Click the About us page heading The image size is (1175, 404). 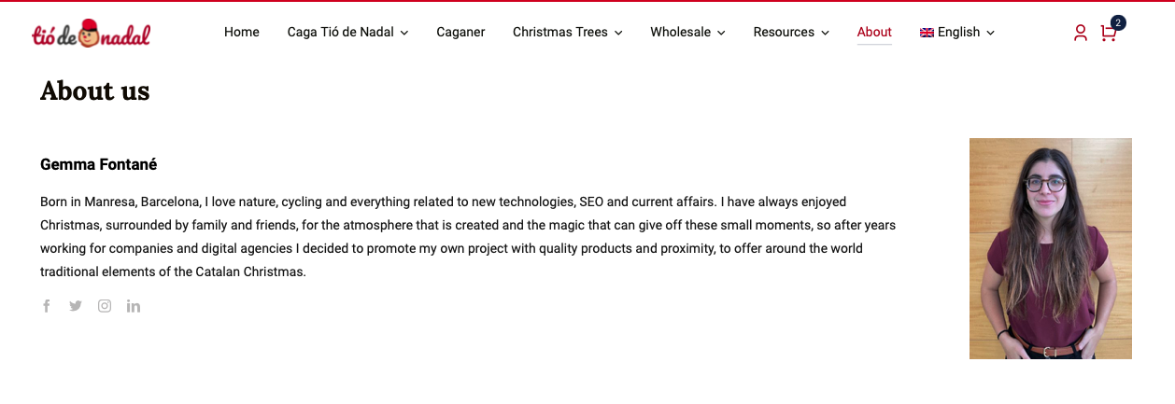tap(95, 91)
